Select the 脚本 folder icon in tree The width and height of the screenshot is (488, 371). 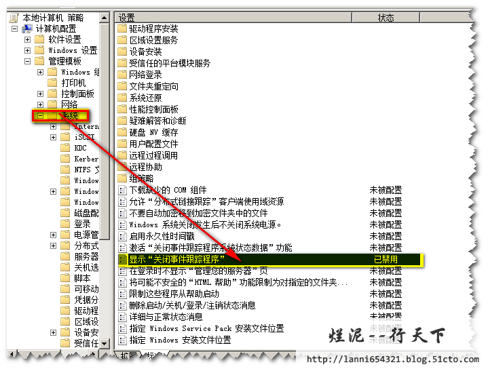click(65, 278)
